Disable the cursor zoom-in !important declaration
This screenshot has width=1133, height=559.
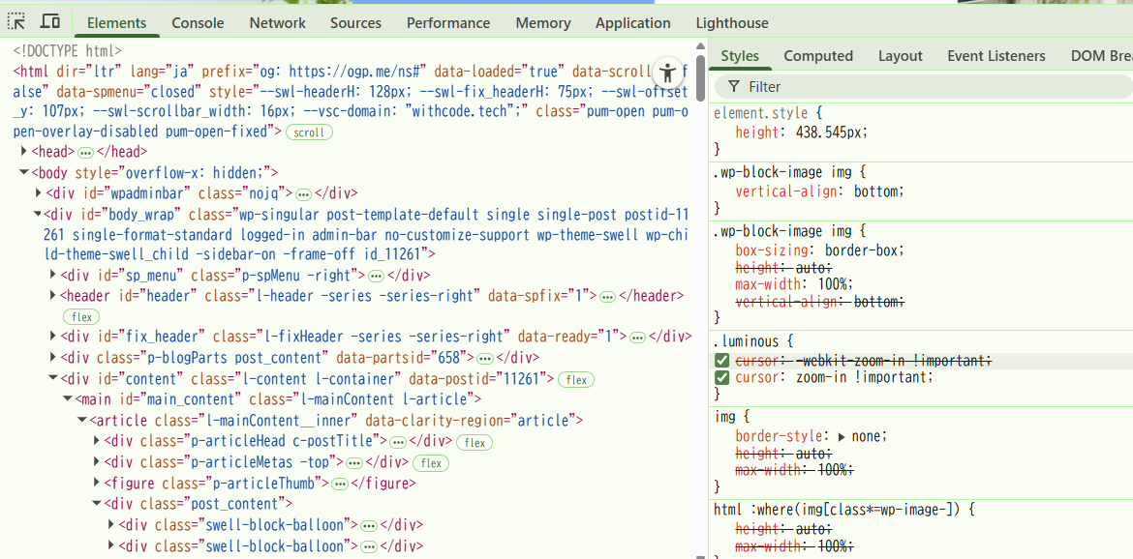click(x=721, y=377)
